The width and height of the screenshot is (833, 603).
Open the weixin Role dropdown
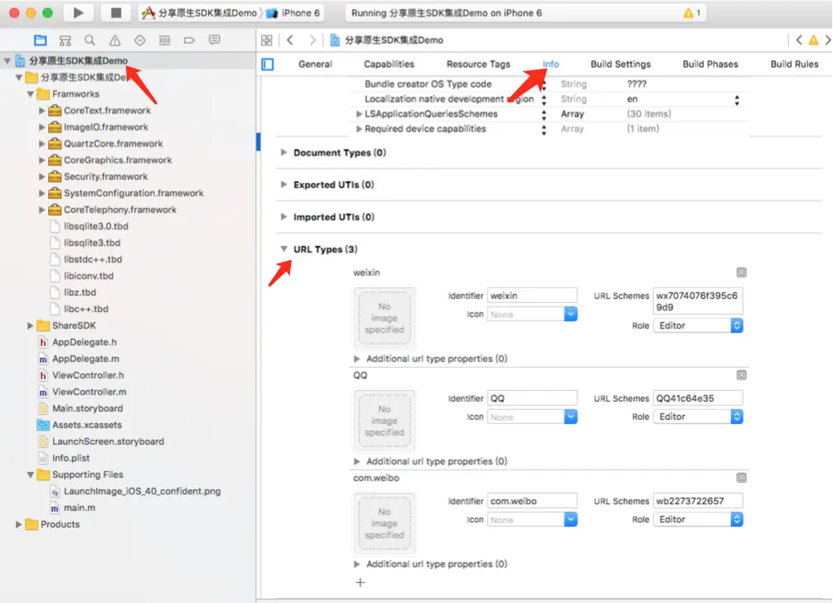[x=698, y=326]
